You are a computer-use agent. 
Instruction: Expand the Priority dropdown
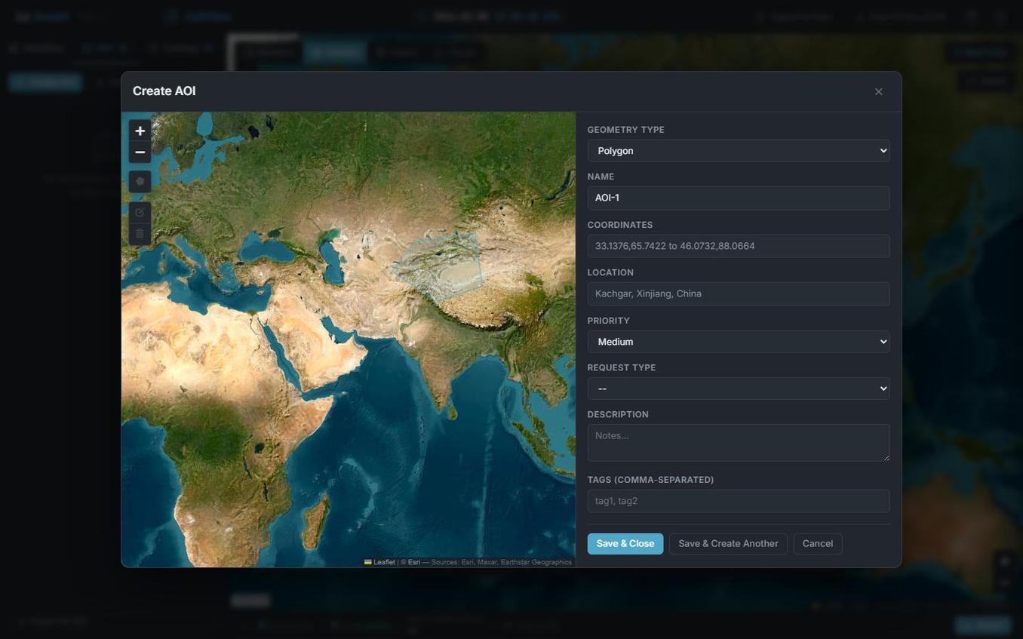tap(738, 342)
